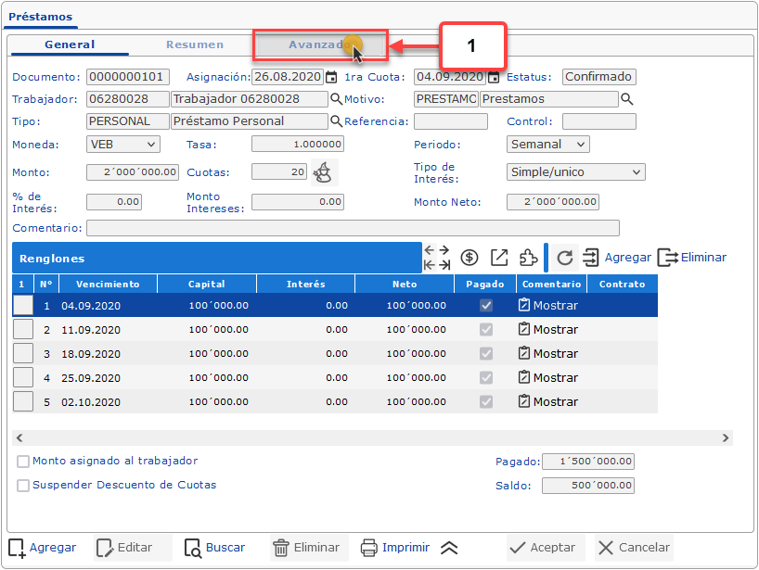Click the dollar sign icon in Renglones toolbar
Image resolution: width=759 pixels, height=570 pixels.
click(x=470, y=258)
